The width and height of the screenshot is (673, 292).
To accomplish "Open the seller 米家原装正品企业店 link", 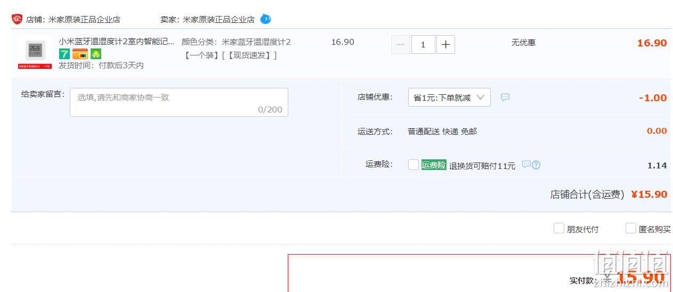I will (218, 19).
